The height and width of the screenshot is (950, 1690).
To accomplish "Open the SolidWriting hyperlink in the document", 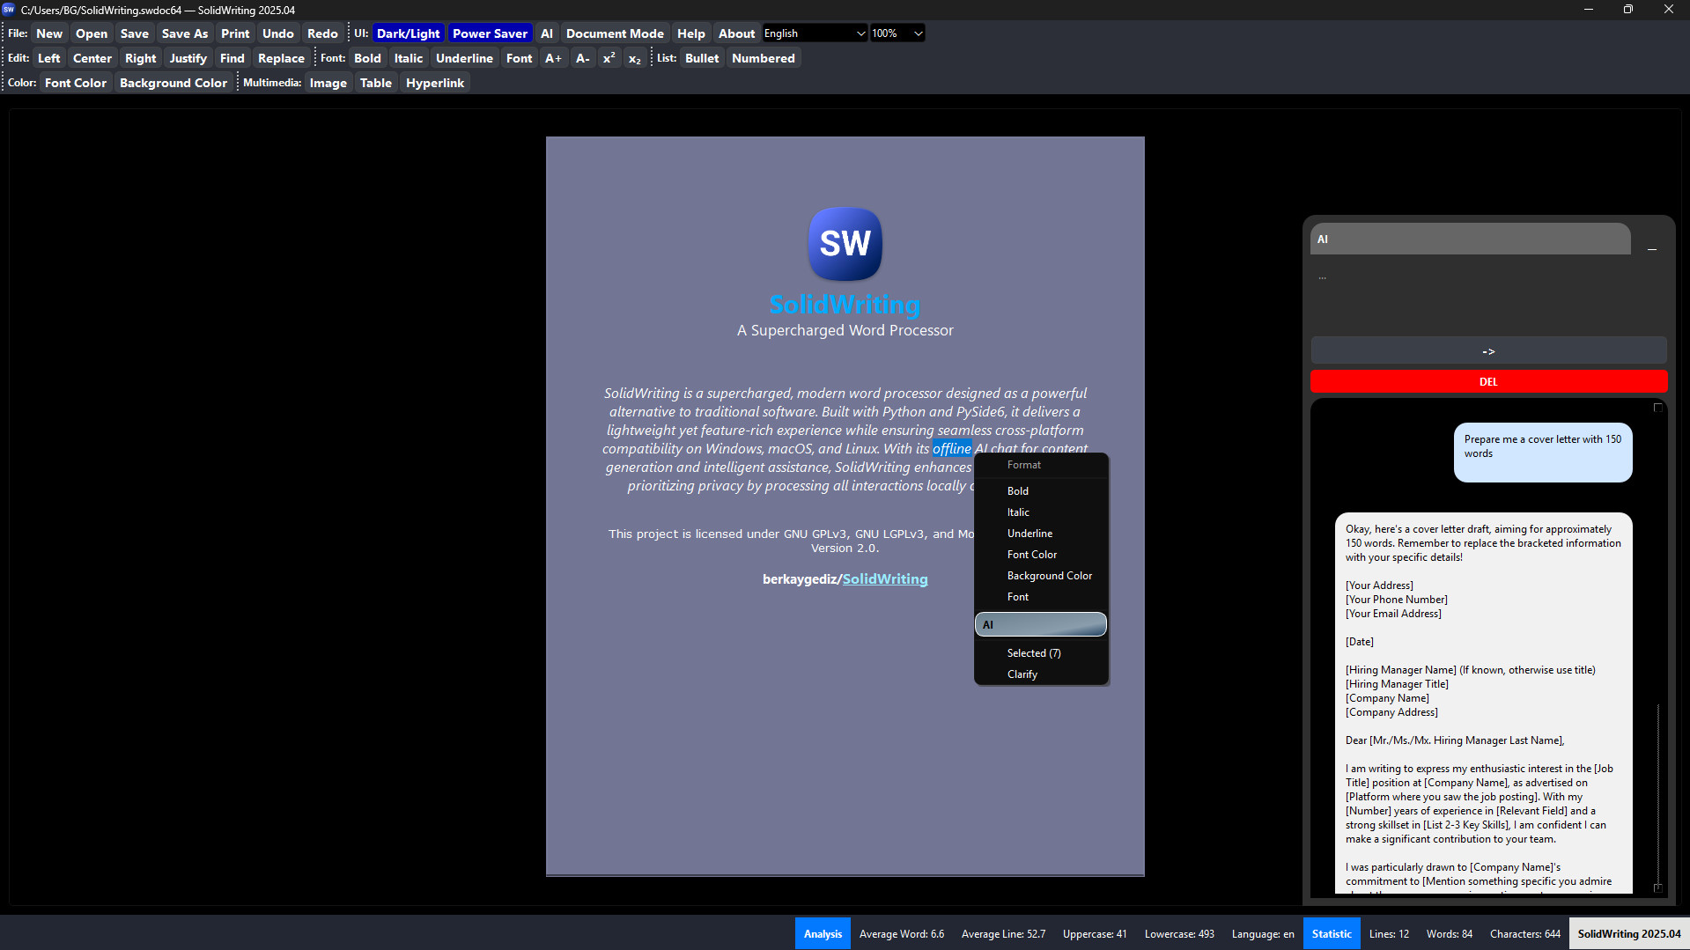I will (x=885, y=579).
